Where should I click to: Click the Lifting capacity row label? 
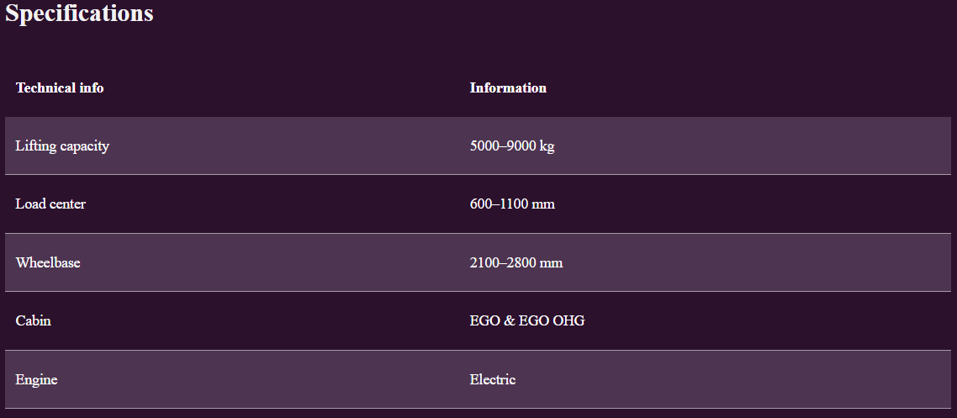pos(62,146)
